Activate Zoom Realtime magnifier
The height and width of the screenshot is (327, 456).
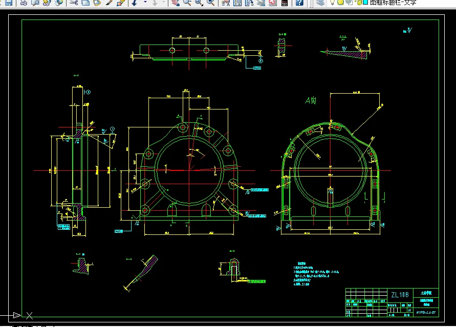(x=187, y=3)
